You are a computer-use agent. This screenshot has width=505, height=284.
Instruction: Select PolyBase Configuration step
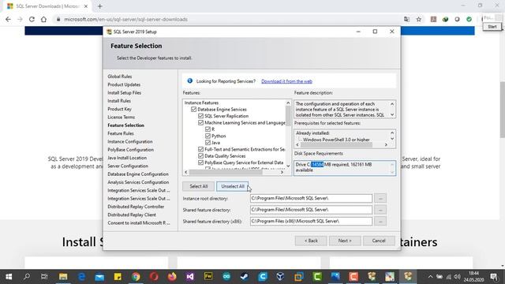click(x=130, y=150)
